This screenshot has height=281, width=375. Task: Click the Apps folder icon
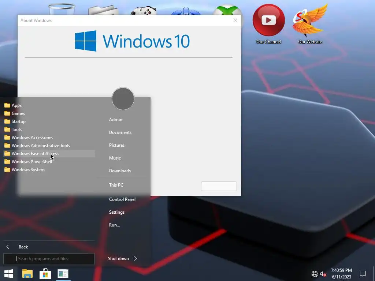point(7,105)
